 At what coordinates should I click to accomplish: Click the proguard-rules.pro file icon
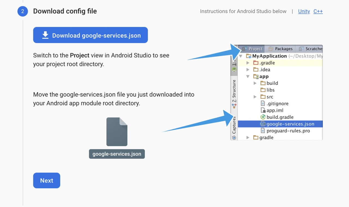263,131
